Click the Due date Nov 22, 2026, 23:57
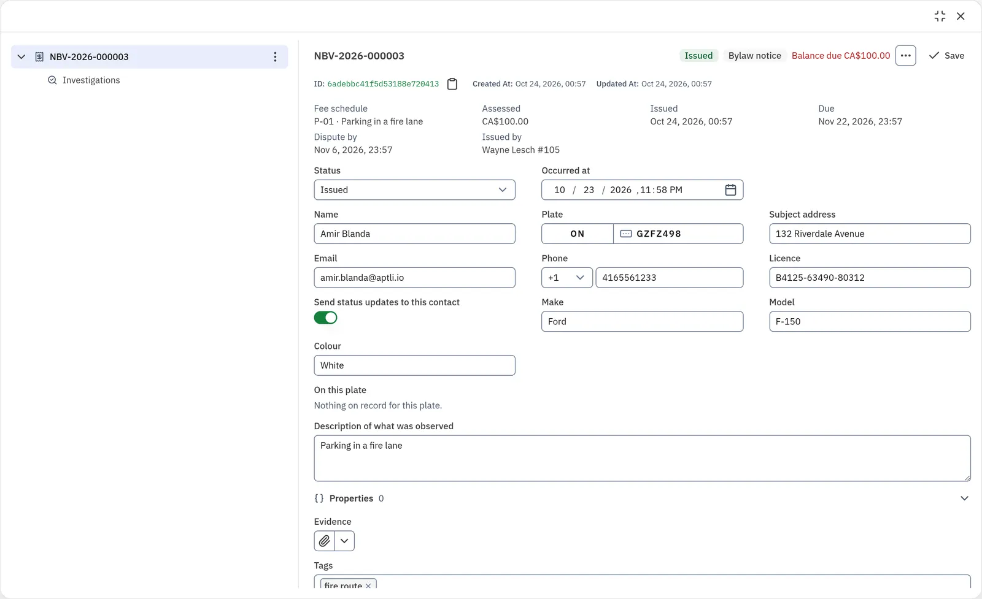This screenshot has height=599, width=982. 860,121
